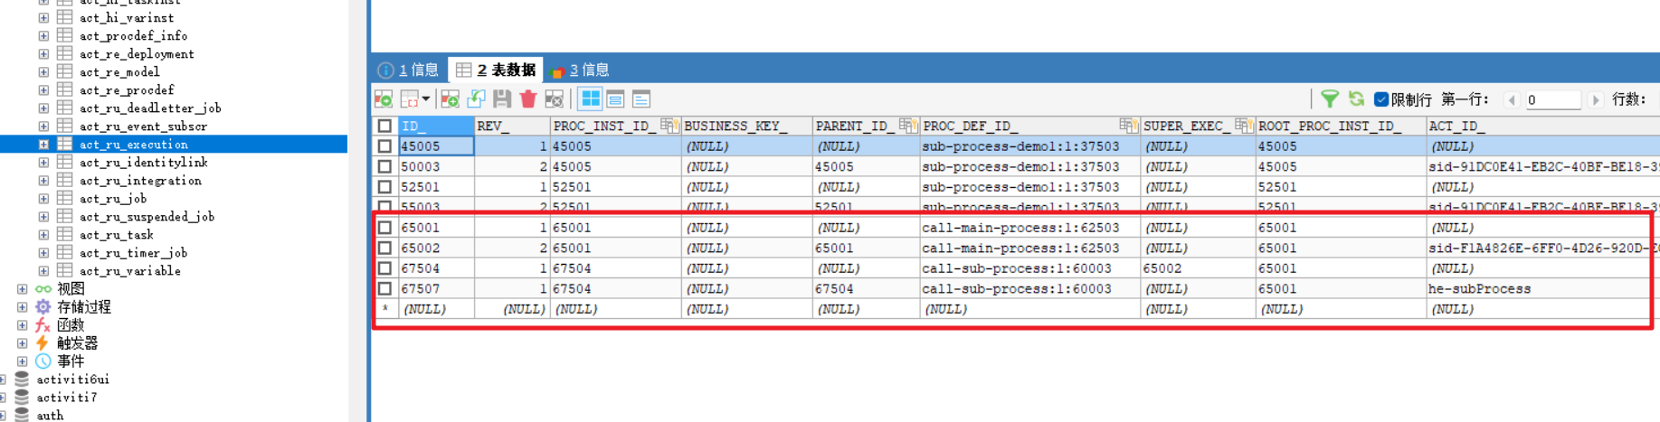Click the events clock icon

coord(43,361)
